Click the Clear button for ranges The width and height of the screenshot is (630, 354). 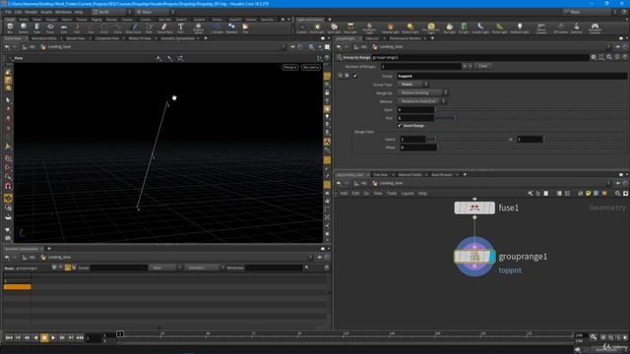(x=483, y=66)
